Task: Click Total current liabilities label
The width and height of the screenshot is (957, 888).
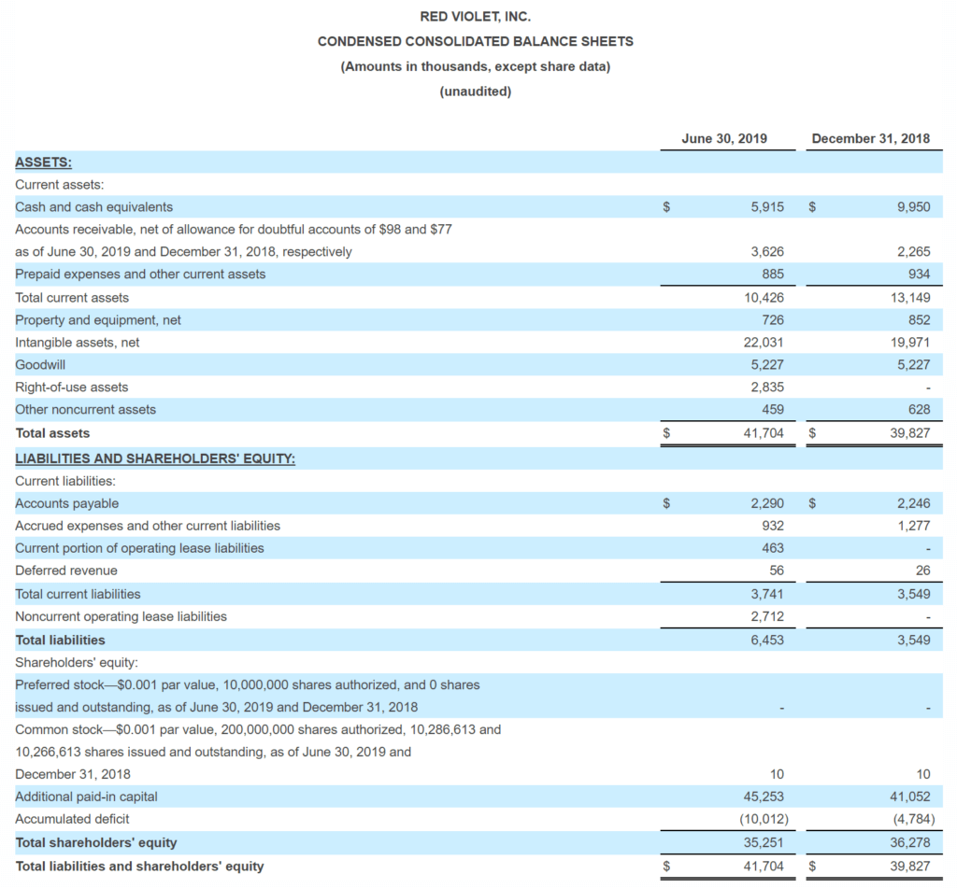Action: click(79, 595)
